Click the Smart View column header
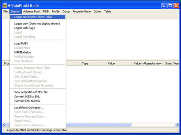 point(171,63)
